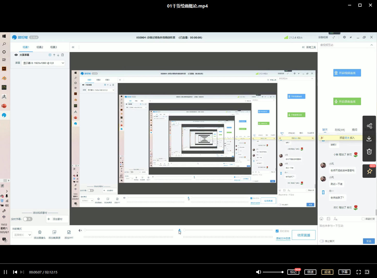
Task: Select the 场景2 tab
Action: click(40, 47)
